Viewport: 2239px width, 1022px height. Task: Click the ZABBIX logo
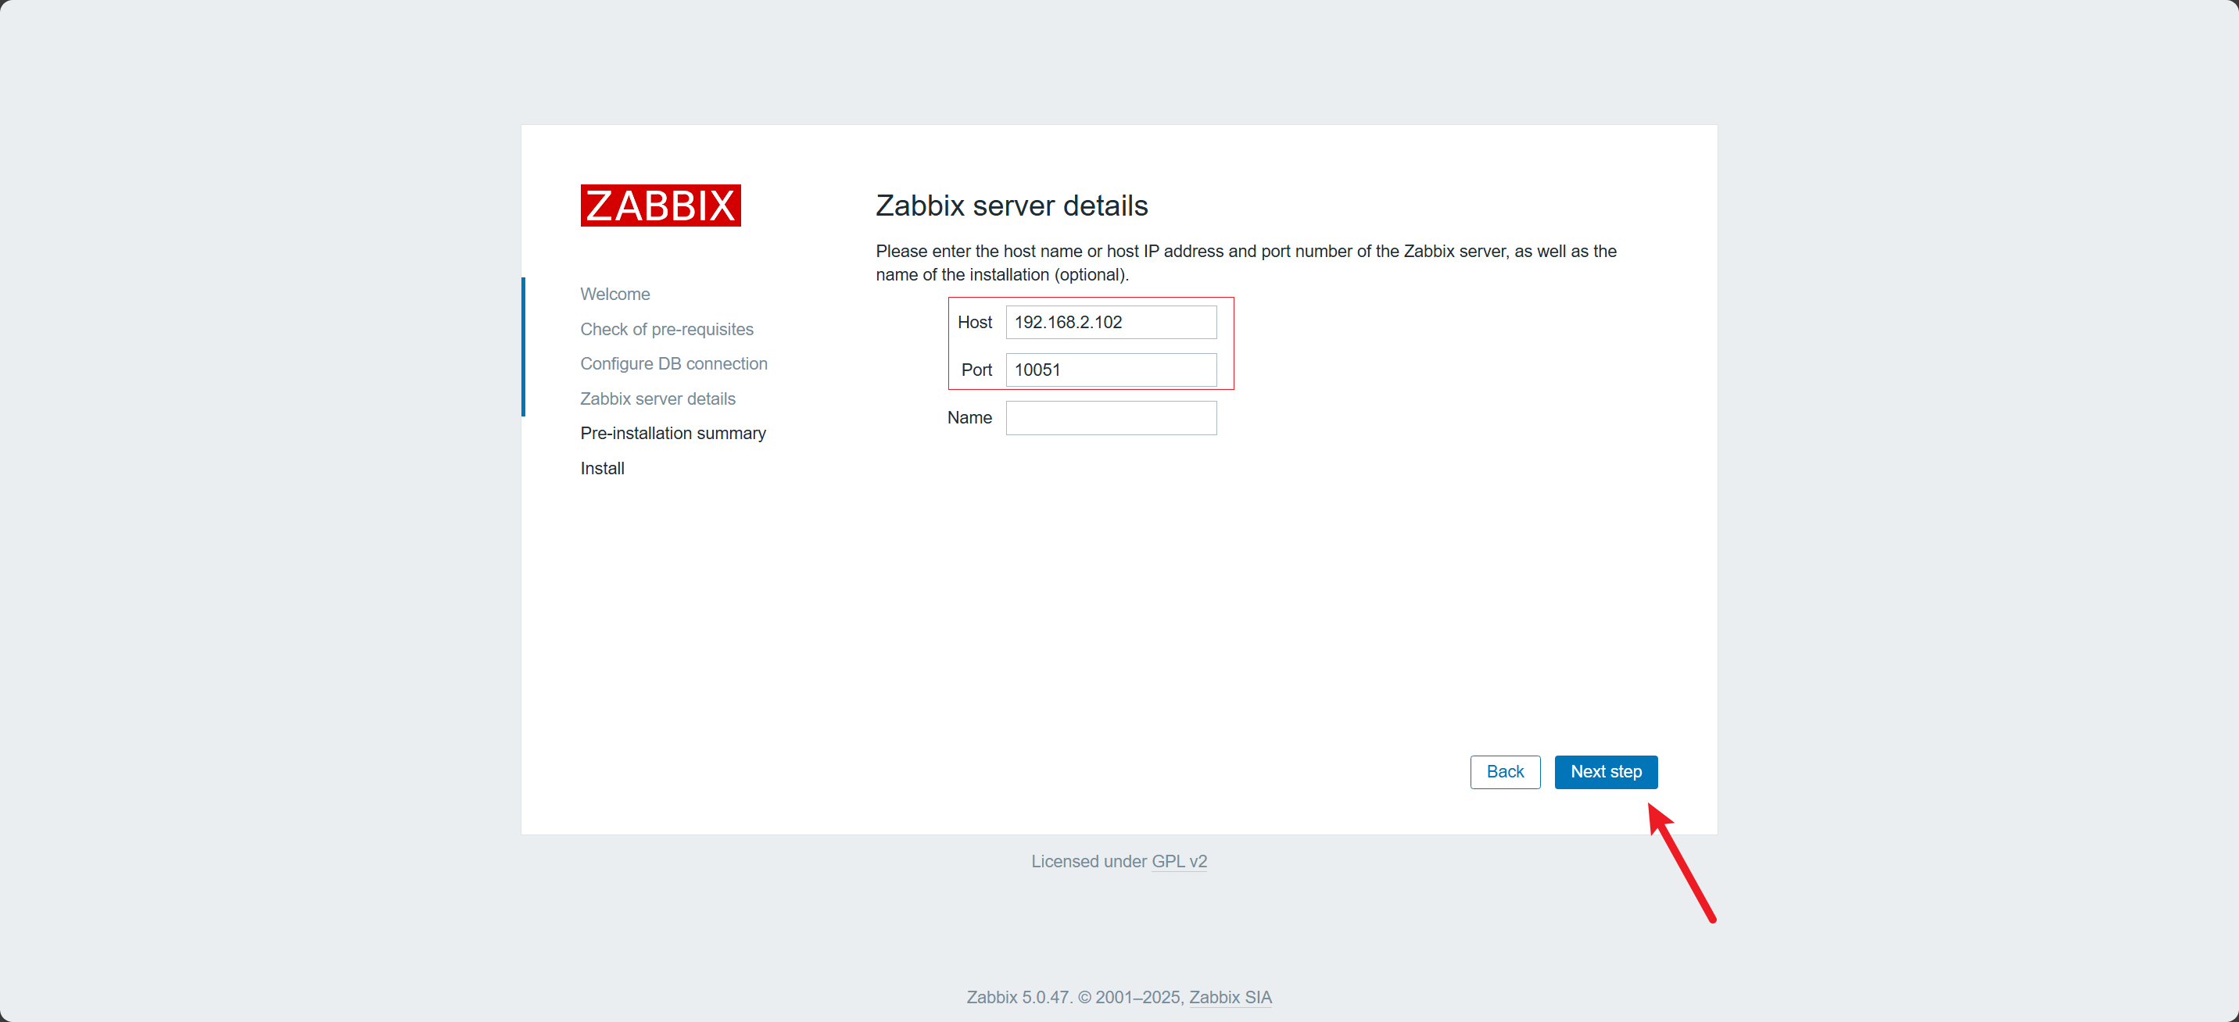click(661, 206)
